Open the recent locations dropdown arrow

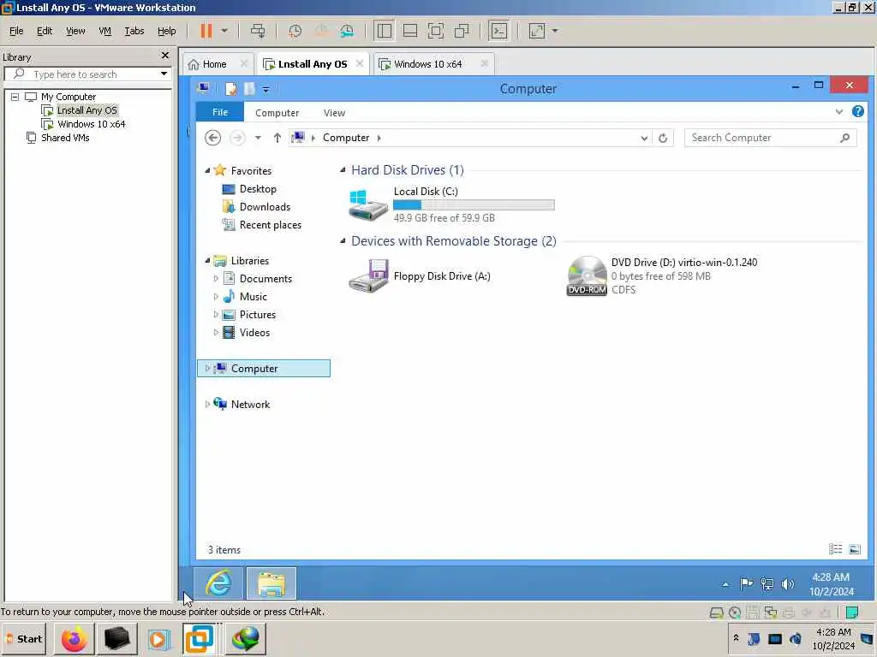point(258,138)
